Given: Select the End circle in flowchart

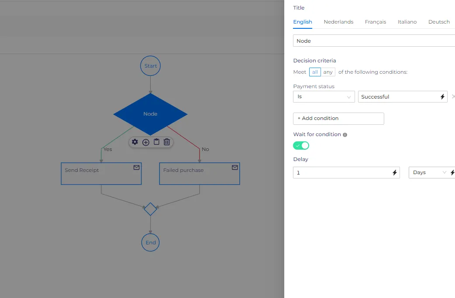Looking at the screenshot, I should pos(150,243).
